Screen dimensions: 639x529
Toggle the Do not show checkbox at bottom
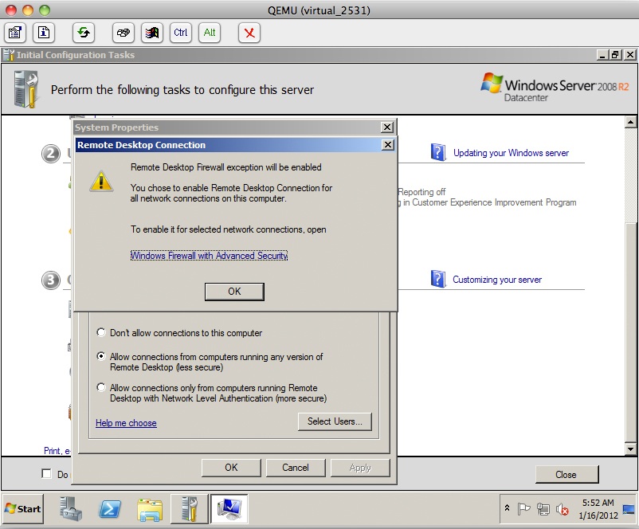(46, 473)
